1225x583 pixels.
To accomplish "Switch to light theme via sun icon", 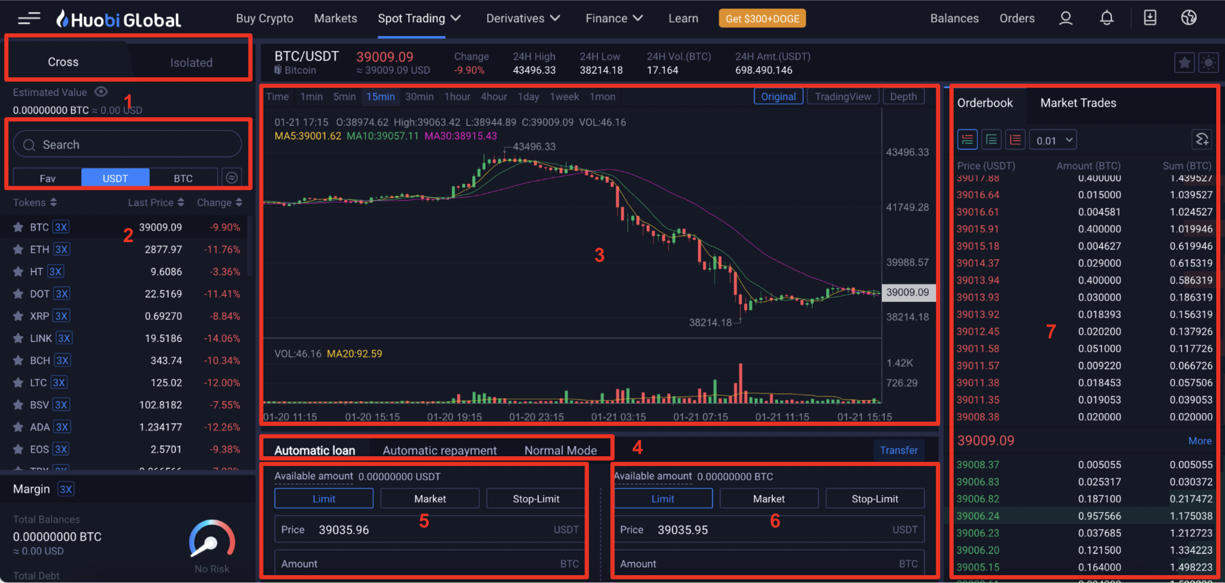I will (x=1208, y=63).
